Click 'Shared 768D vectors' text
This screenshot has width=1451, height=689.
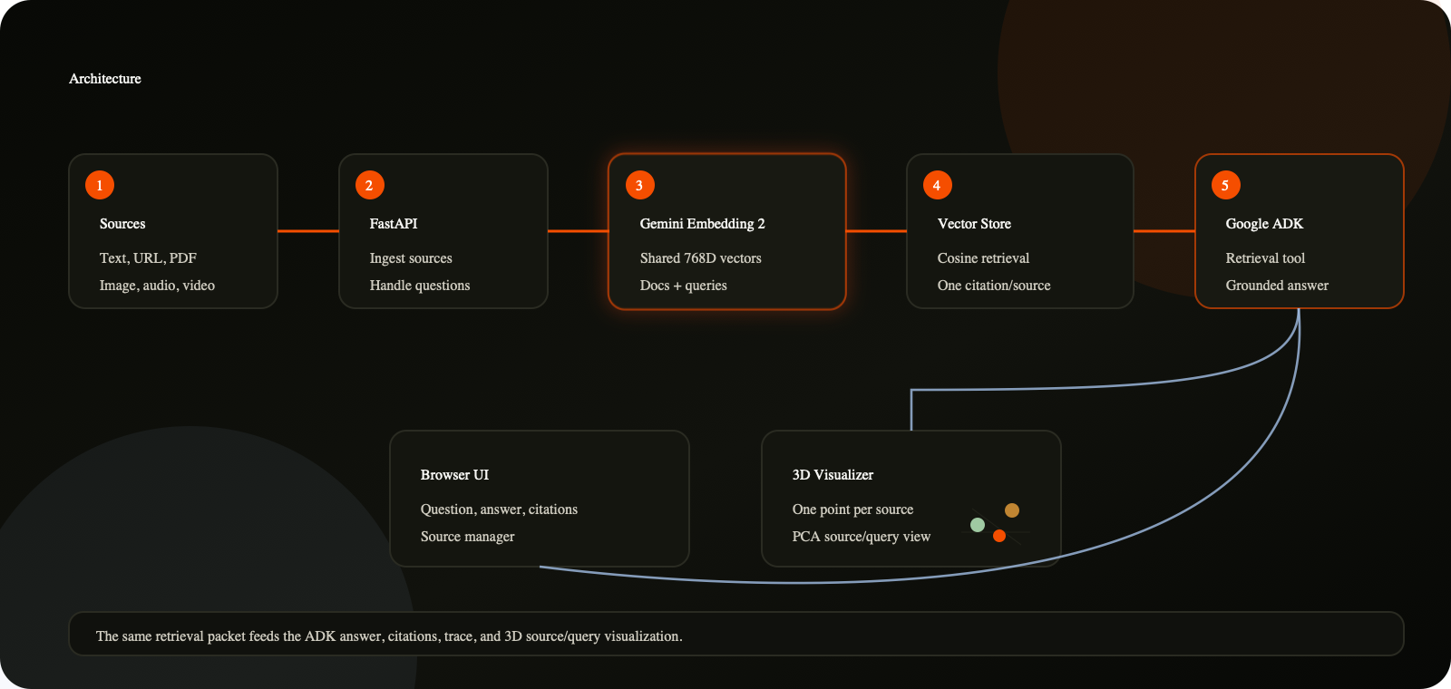(701, 258)
